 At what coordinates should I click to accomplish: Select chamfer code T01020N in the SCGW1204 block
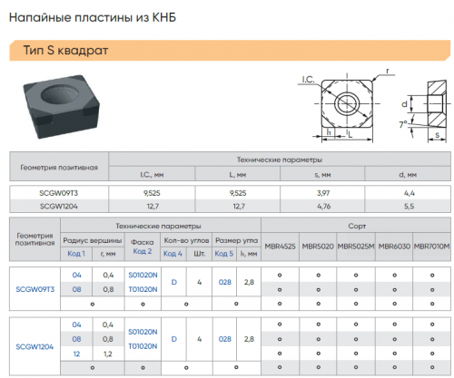(143, 346)
